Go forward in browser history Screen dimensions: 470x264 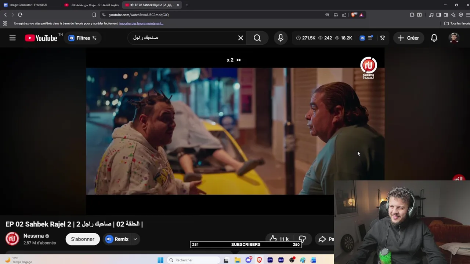pyautogui.click(x=12, y=15)
